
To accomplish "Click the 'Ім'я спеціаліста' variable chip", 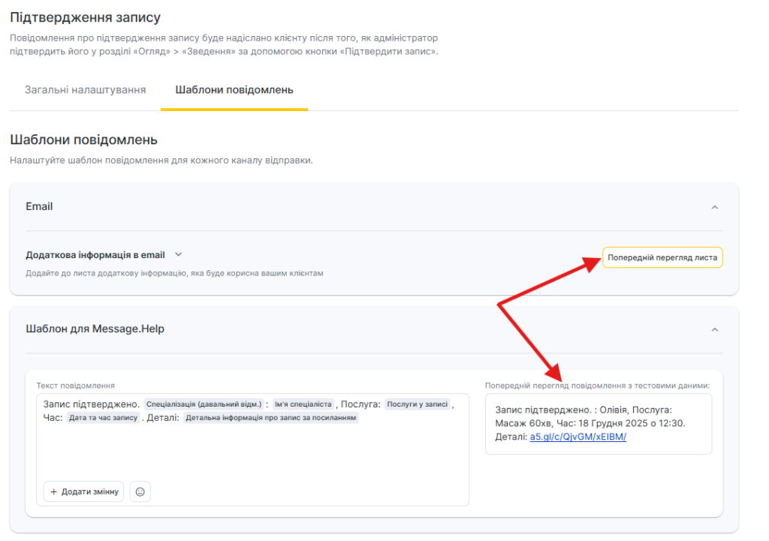I will [303, 404].
